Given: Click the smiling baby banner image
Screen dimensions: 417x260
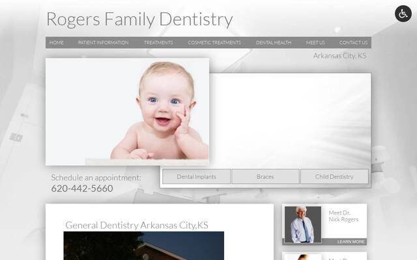Looking at the screenshot, I should [128, 112].
